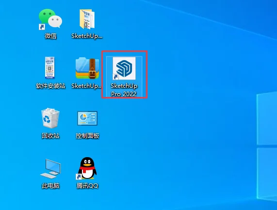Screen dimensions: 277x210
Task: Click the 腾讯QQ label text
Action: pos(87,186)
